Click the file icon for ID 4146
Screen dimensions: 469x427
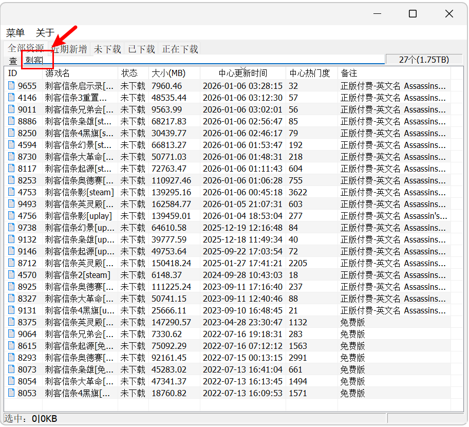coord(11,98)
